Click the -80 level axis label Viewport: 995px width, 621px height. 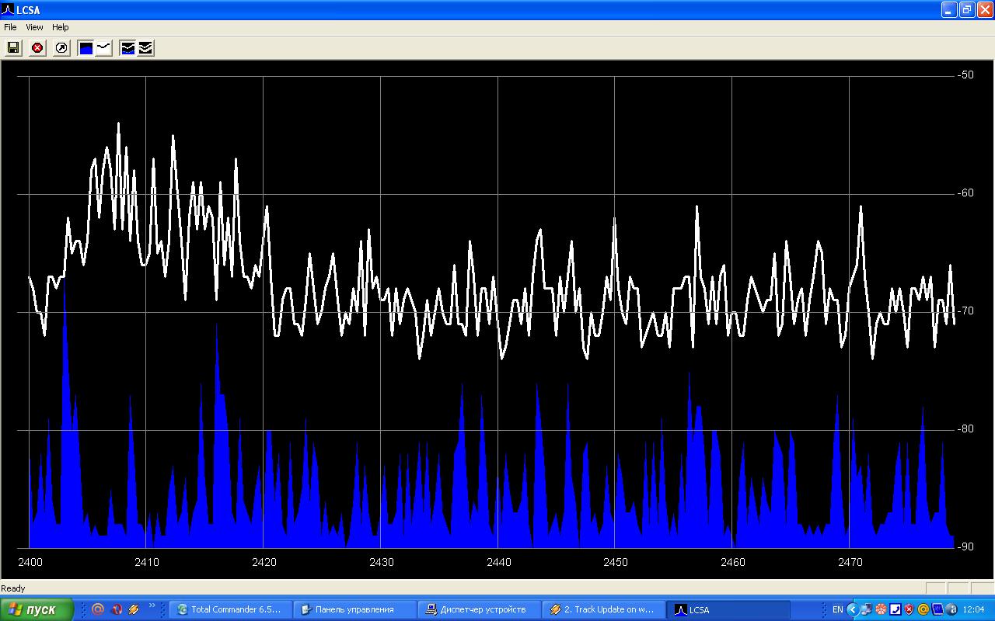tap(965, 429)
